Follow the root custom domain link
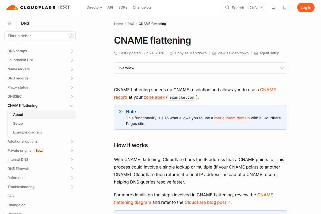Screen dimensions: 321x214 pos(232,118)
